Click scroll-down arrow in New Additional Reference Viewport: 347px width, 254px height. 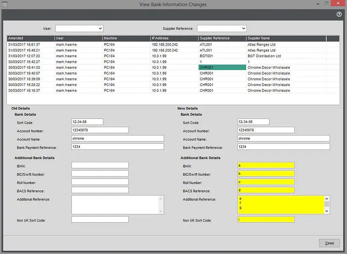coord(327,211)
